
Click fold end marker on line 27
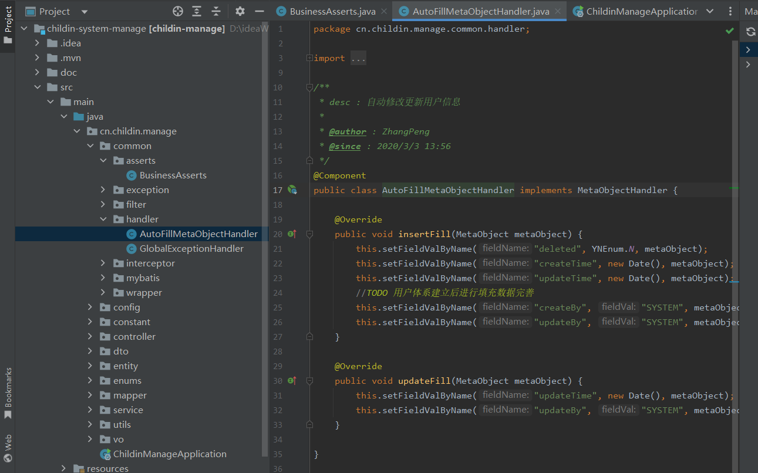(x=309, y=337)
